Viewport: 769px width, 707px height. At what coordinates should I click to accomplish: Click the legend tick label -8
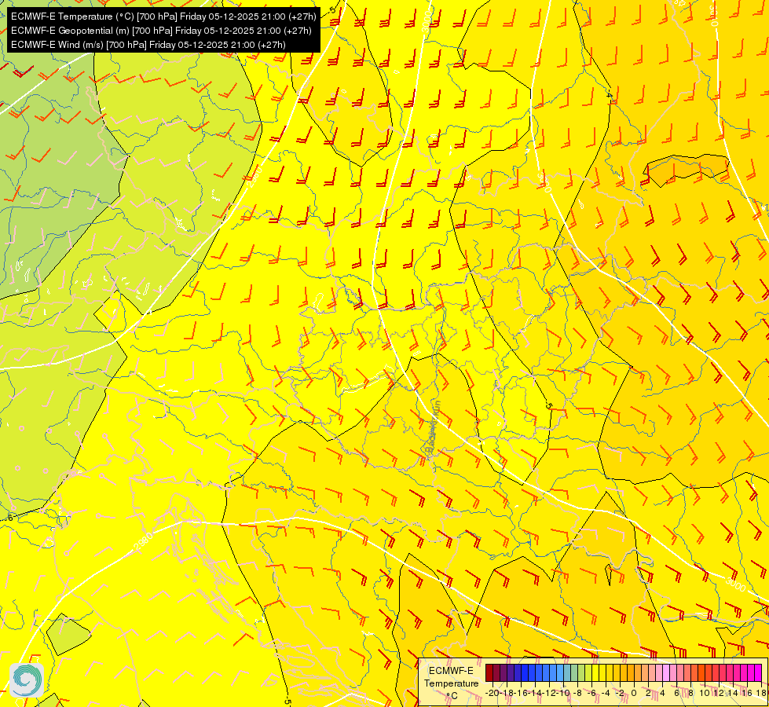[x=577, y=693]
